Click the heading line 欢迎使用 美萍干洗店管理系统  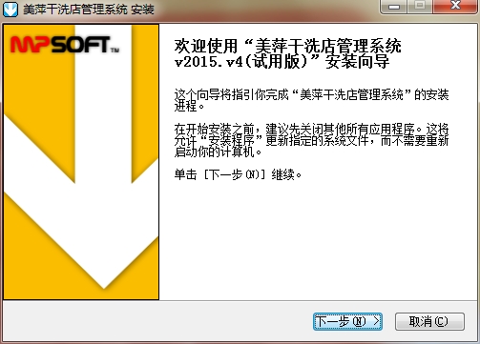click(287, 47)
